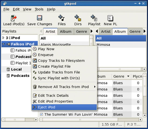The width and height of the screenshot is (148, 129).
Task: Open the View menu
Action: pos(27,9)
